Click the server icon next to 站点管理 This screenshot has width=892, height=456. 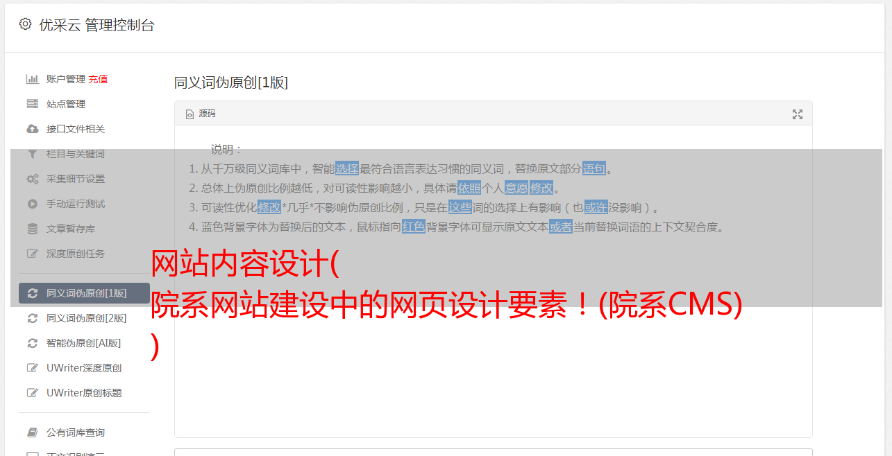coord(32,104)
